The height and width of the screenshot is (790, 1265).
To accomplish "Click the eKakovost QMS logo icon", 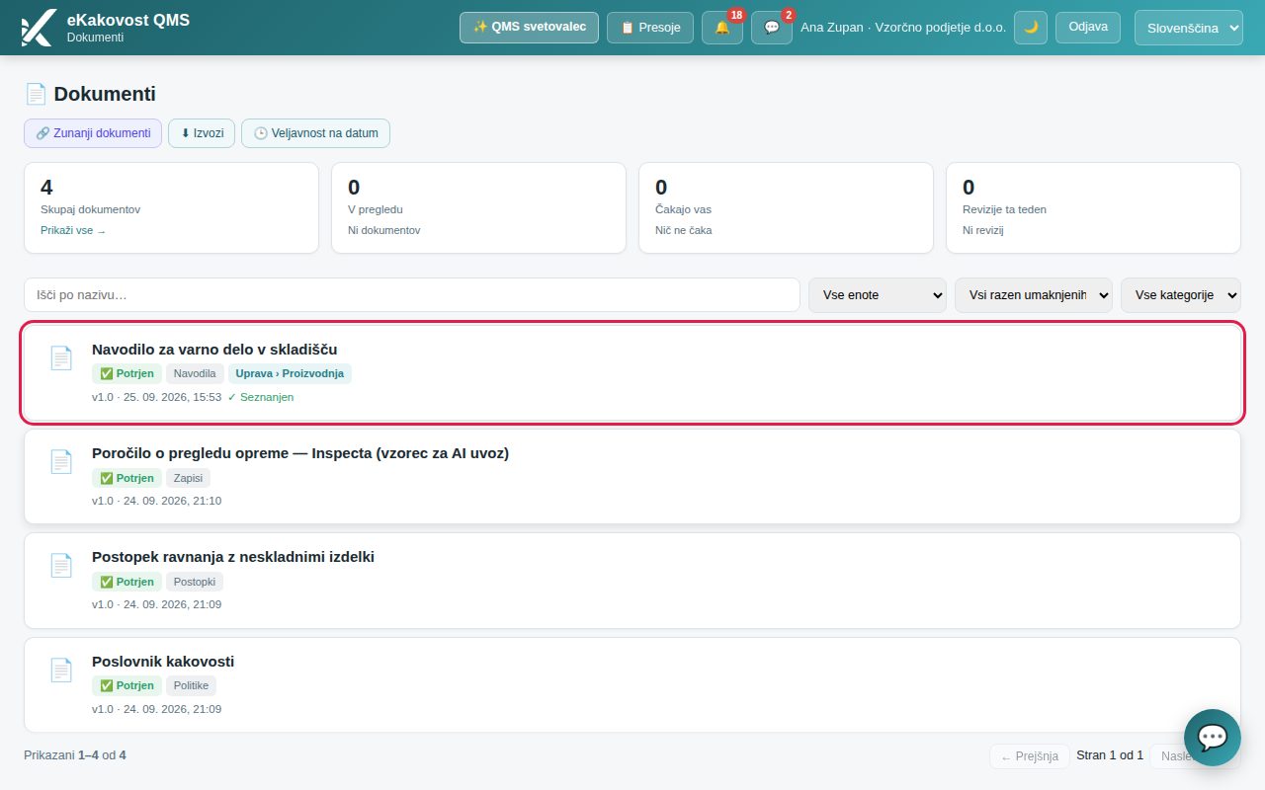I will 38,28.
